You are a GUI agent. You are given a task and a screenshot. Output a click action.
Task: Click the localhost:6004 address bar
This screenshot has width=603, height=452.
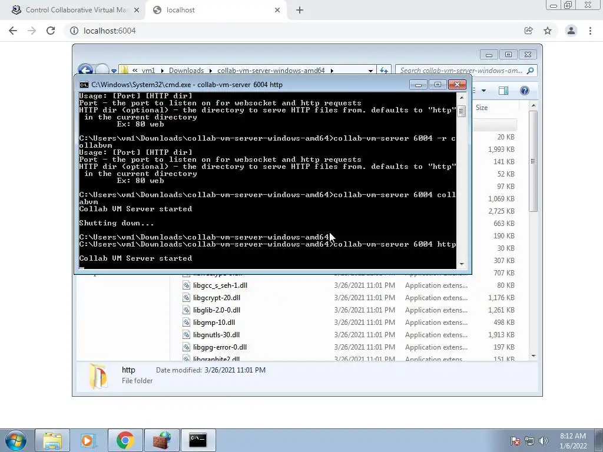292,31
